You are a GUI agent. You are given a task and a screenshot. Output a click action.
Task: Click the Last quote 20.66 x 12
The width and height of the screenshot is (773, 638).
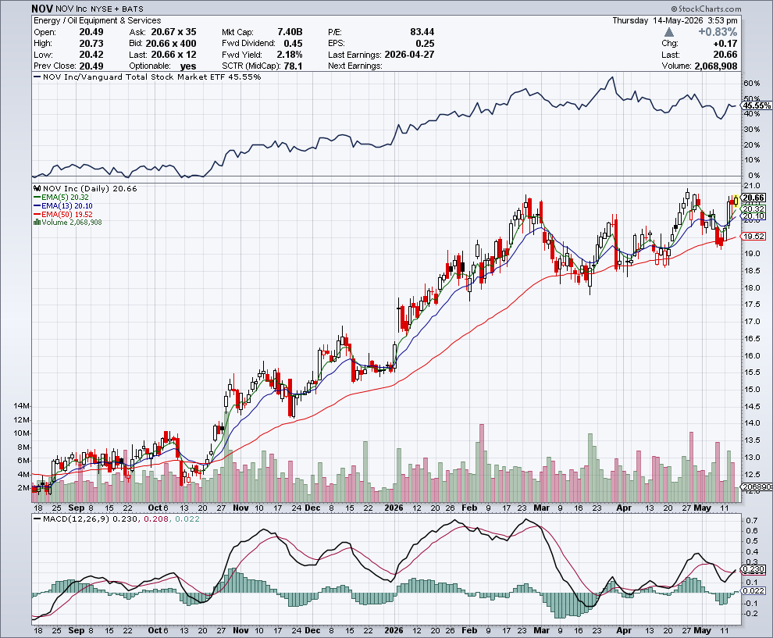click(173, 55)
